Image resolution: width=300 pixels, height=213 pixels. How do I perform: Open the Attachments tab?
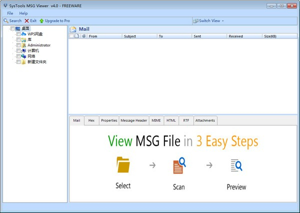tap(205, 120)
